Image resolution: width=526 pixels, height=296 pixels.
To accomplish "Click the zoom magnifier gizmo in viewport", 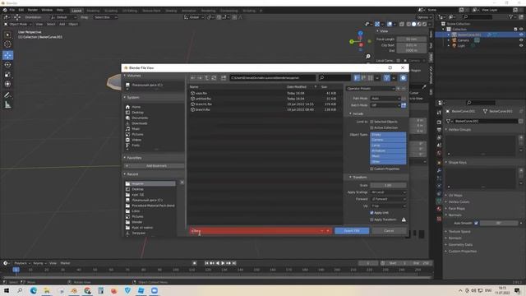I will [368, 57].
